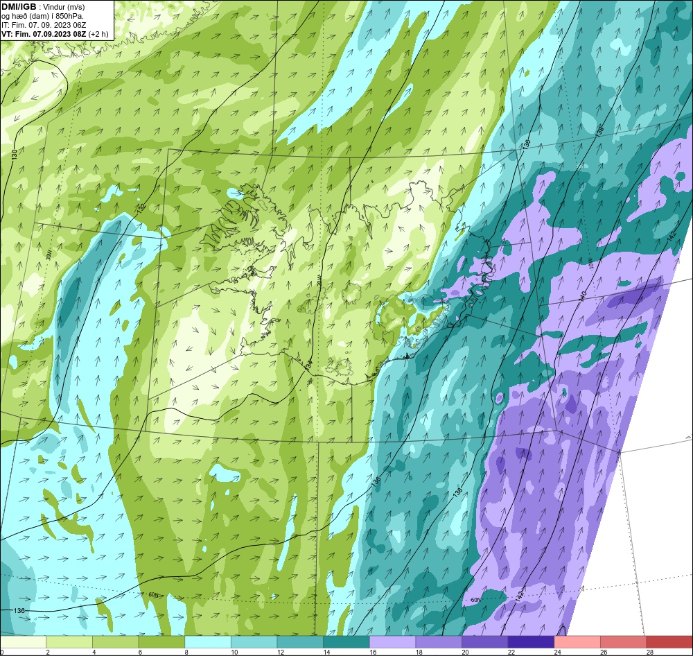This screenshot has width=693, height=656.
Task: Select the 14–16 m/s dark teal legend swatch
Action: (346, 642)
